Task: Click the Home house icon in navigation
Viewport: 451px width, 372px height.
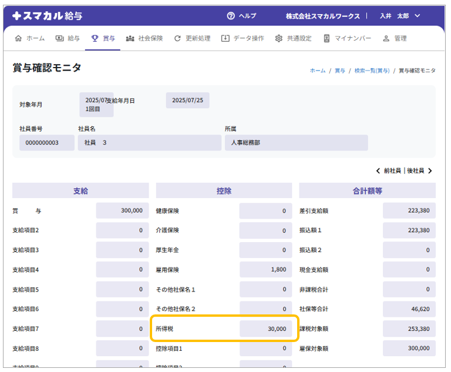Action: click(x=18, y=38)
